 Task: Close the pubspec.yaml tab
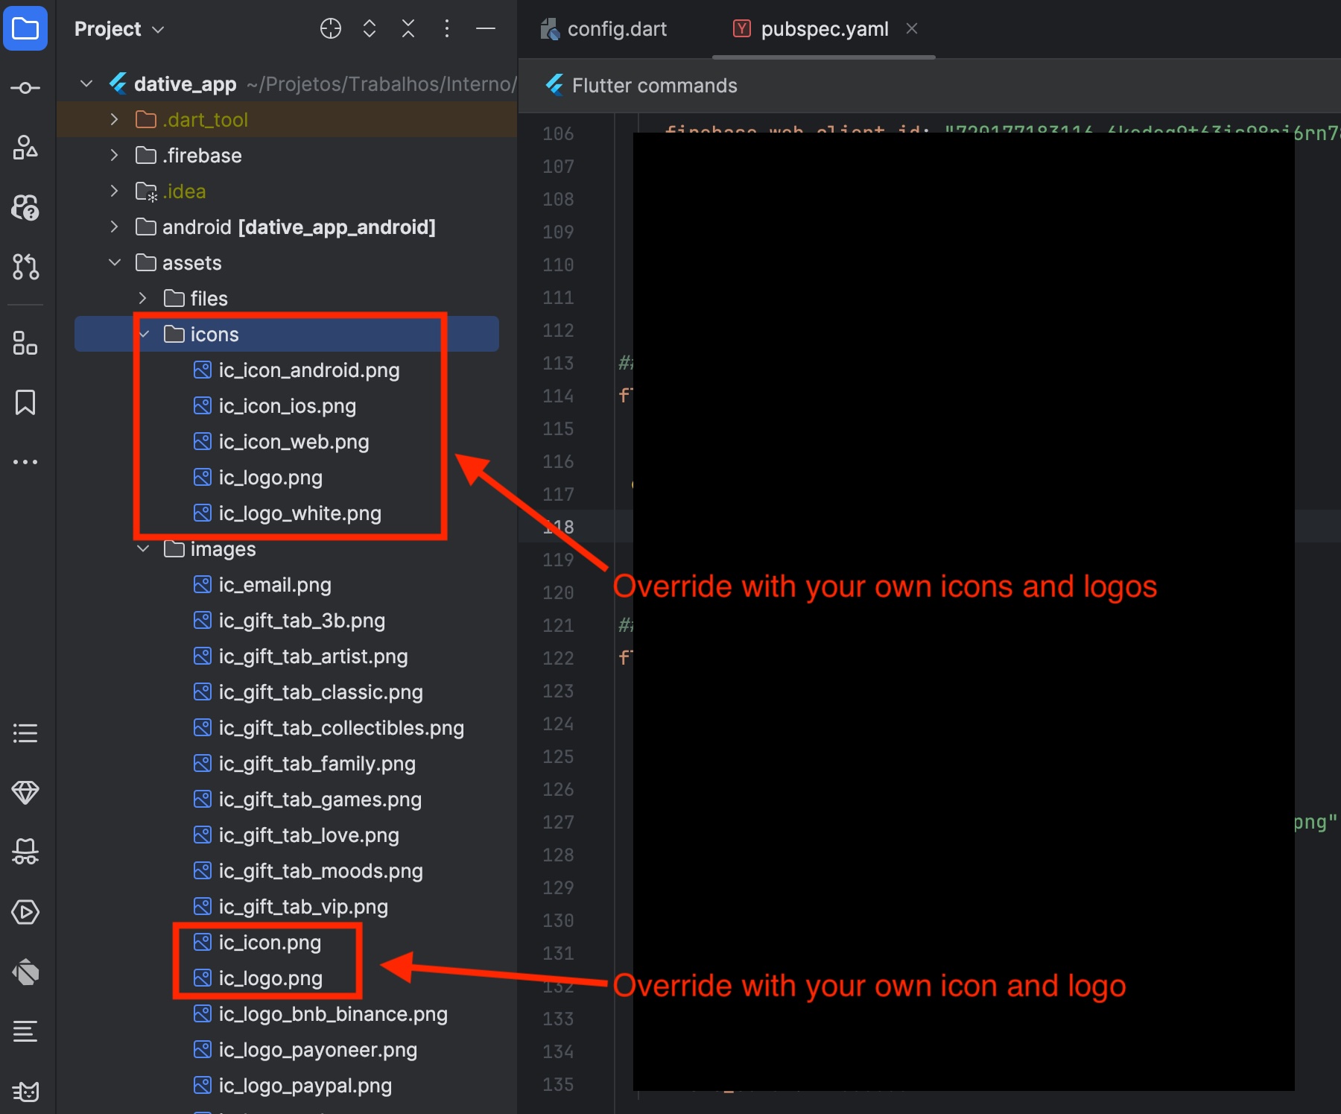point(912,28)
